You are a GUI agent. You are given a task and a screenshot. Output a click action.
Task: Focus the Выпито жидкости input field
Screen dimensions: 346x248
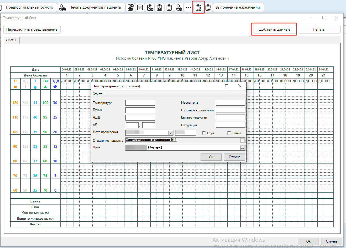(231, 118)
